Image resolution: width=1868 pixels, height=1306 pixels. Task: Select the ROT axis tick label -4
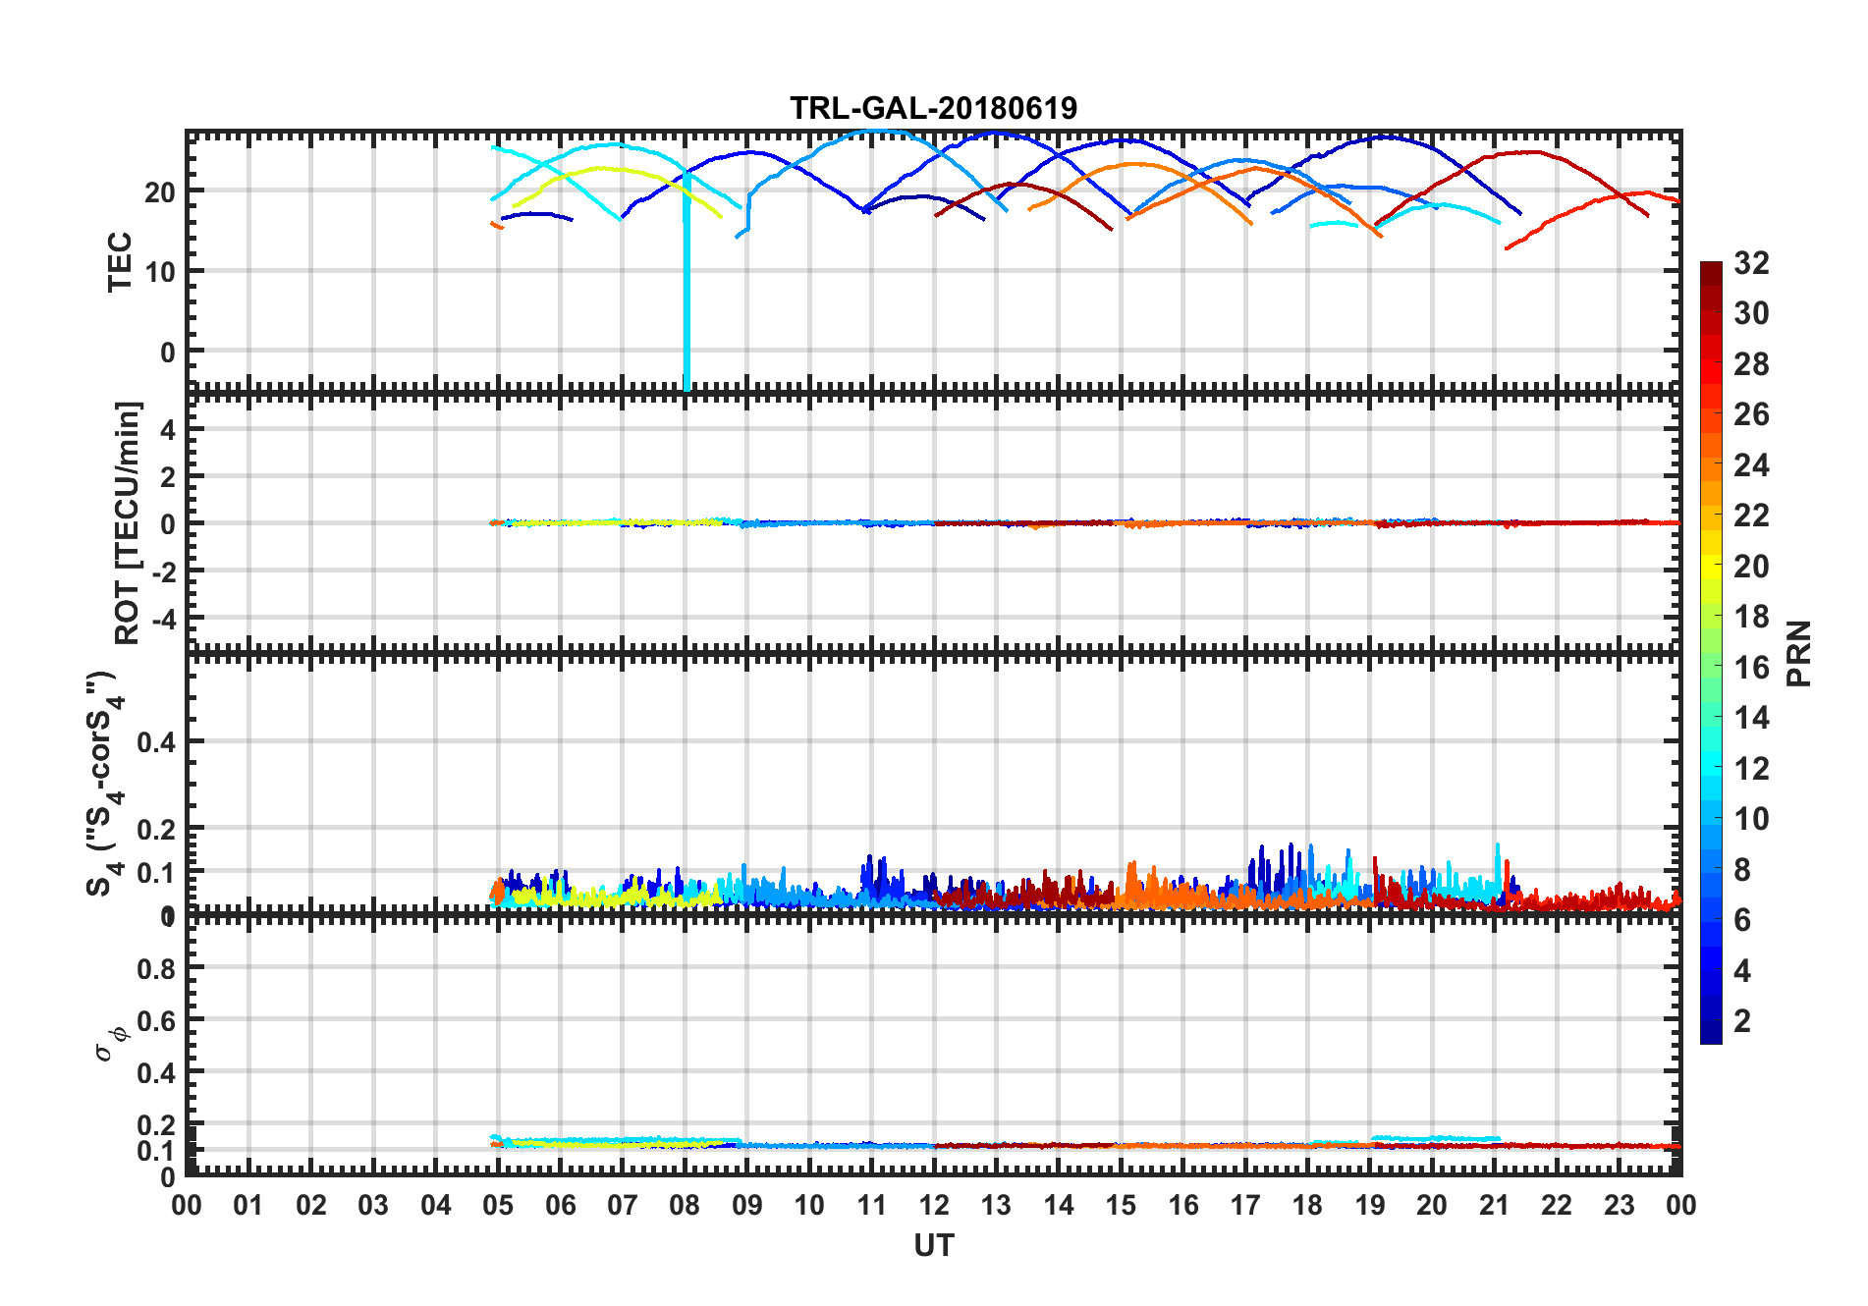click(163, 620)
